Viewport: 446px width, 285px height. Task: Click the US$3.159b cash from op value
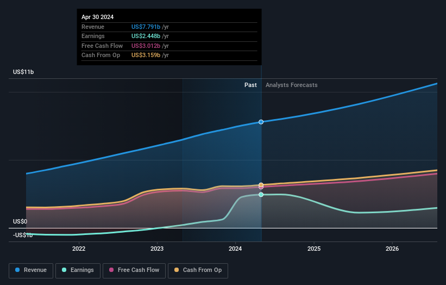146,55
